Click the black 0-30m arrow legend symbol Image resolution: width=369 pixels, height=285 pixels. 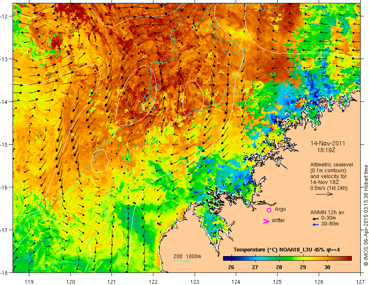[x=315, y=218]
